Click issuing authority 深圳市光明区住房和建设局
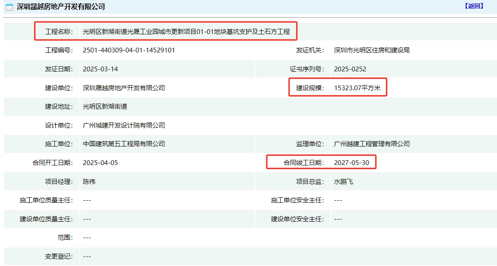 click(372, 50)
